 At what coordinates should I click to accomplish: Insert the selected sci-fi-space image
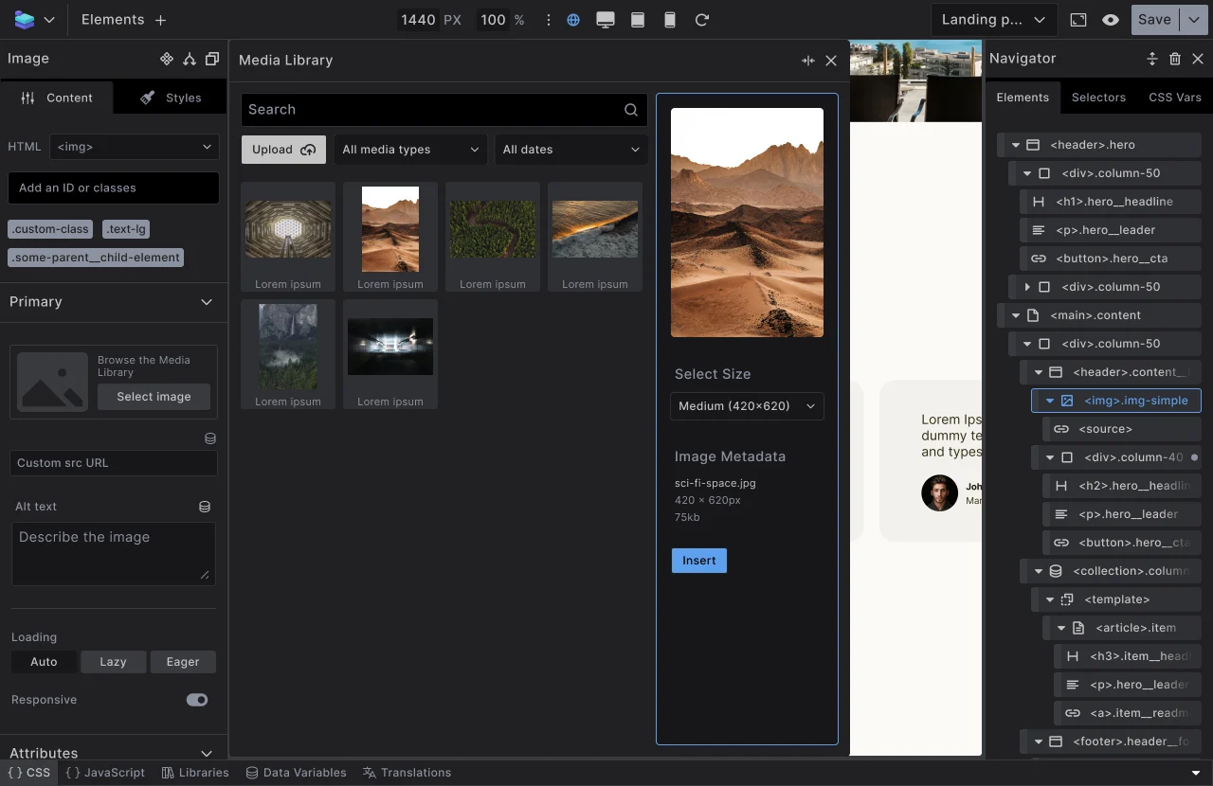coord(698,560)
